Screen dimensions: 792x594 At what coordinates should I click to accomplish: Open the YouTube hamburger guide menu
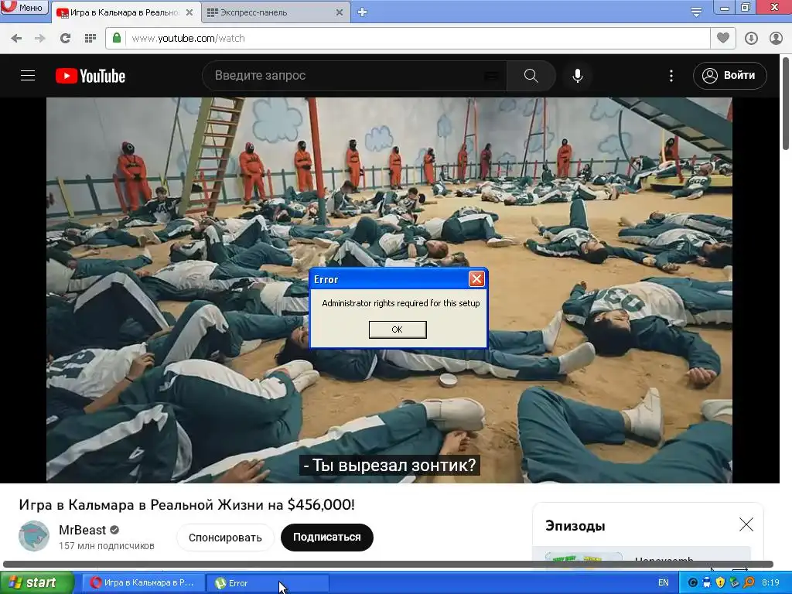click(28, 76)
